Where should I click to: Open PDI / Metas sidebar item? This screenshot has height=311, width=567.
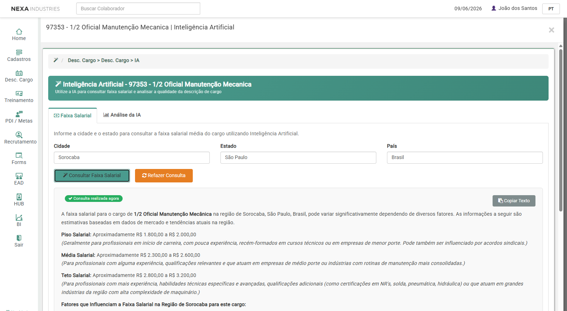(19, 117)
